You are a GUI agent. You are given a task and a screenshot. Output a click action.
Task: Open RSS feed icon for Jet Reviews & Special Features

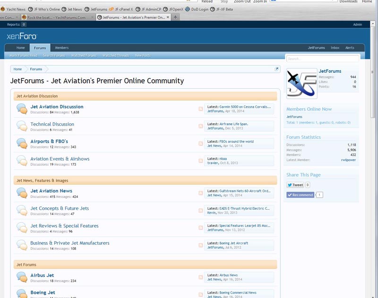[200, 228]
